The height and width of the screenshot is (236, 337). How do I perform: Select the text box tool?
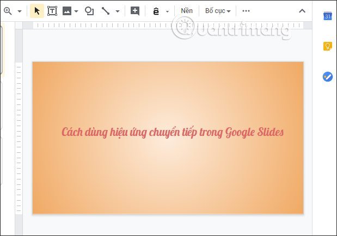(x=52, y=11)
